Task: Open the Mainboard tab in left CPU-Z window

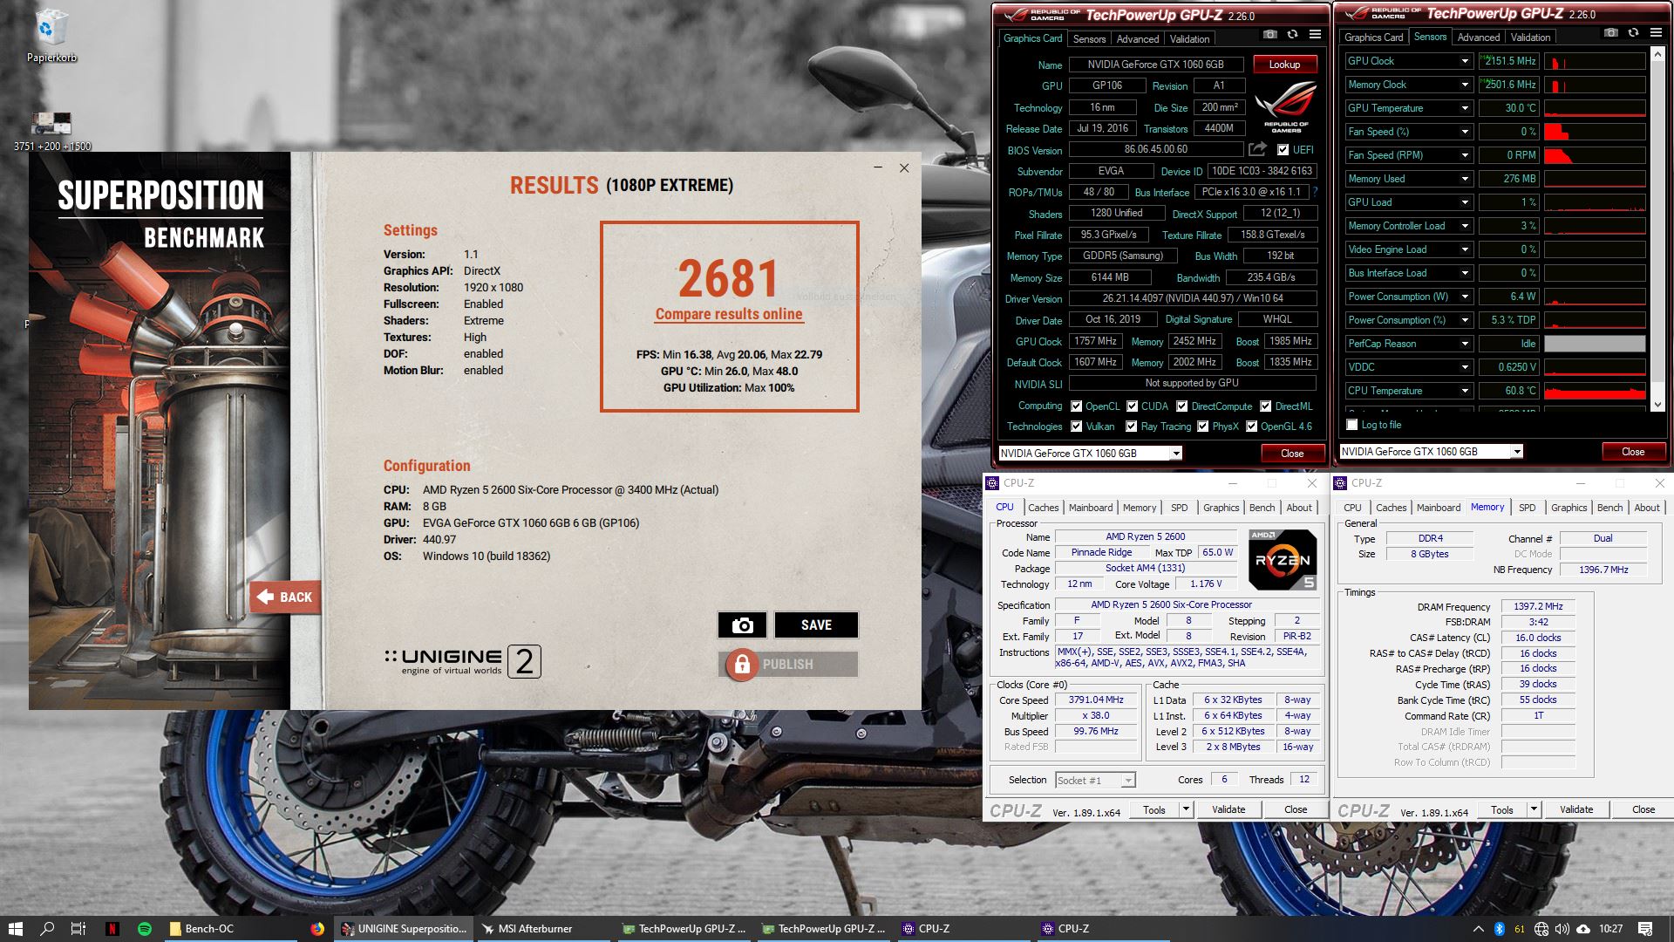Action: (1091, 508)
